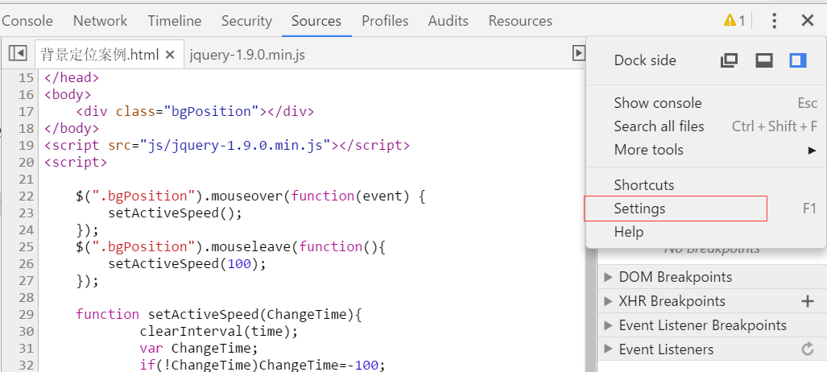The width and height of the screenshot is (827, 372).
Task: Switch to the Audits tab
Action: (x=449, y=21)
